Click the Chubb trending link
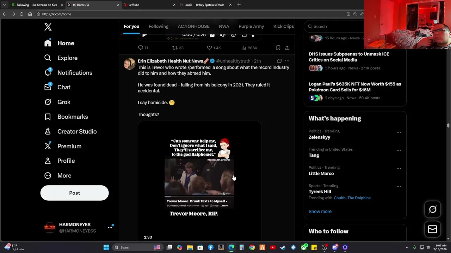The width and height of the screenshot is (451, 253). point(340,198)
